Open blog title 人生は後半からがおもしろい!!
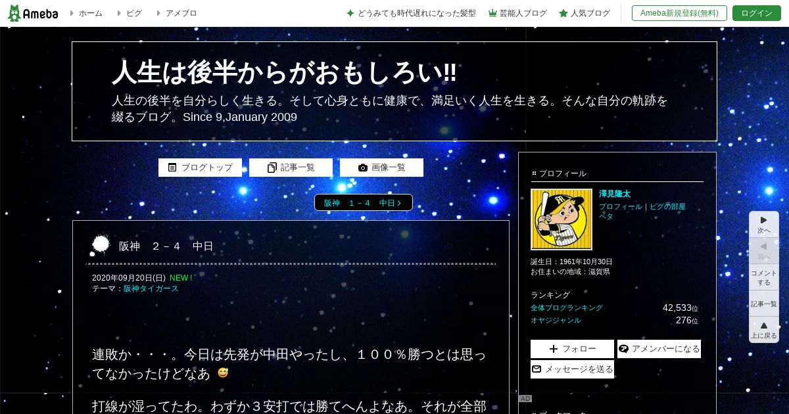 (x=284, y=72)
